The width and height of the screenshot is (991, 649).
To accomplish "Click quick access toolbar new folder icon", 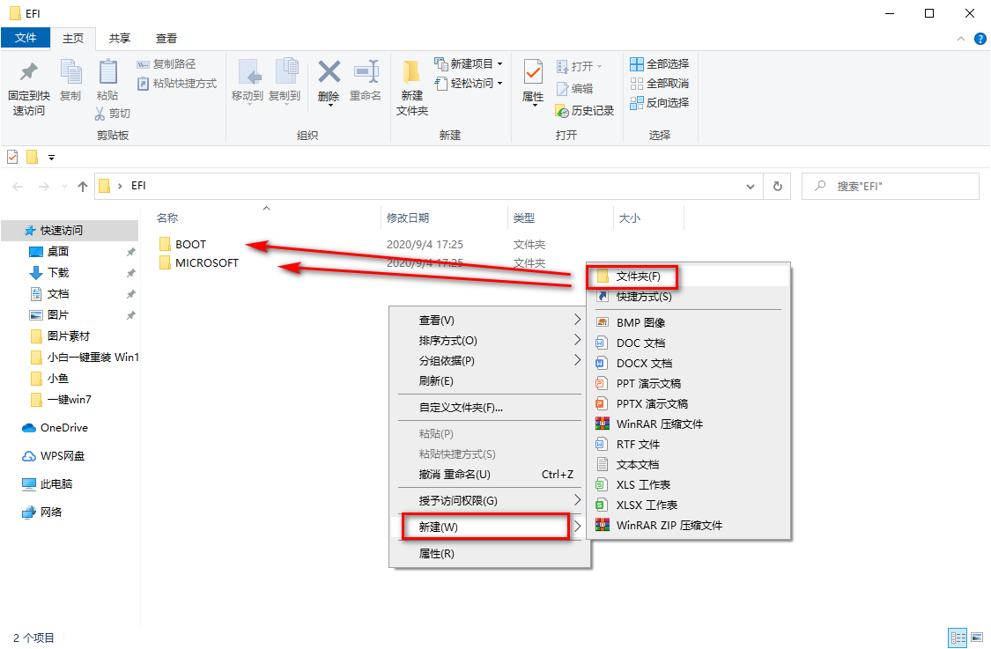I will [33, 157].
